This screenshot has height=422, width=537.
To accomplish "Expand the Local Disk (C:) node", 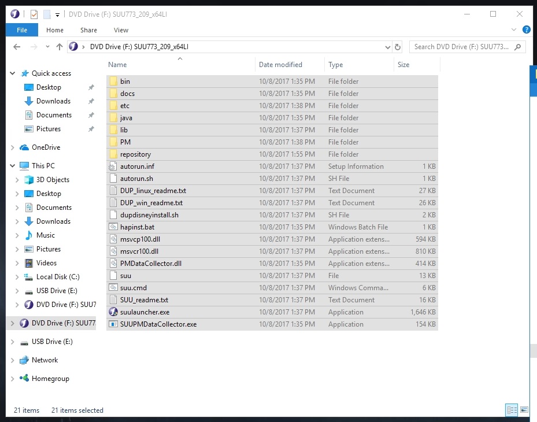I will click(x=17, y=277).
